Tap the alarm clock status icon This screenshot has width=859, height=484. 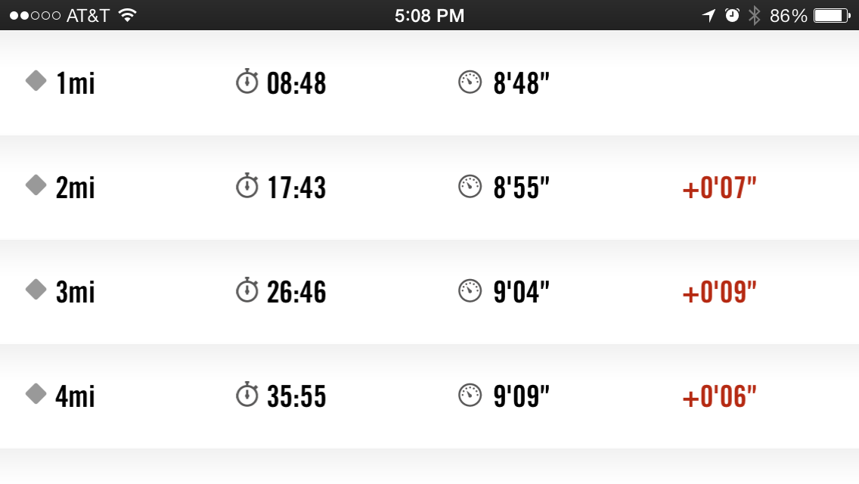732,15
